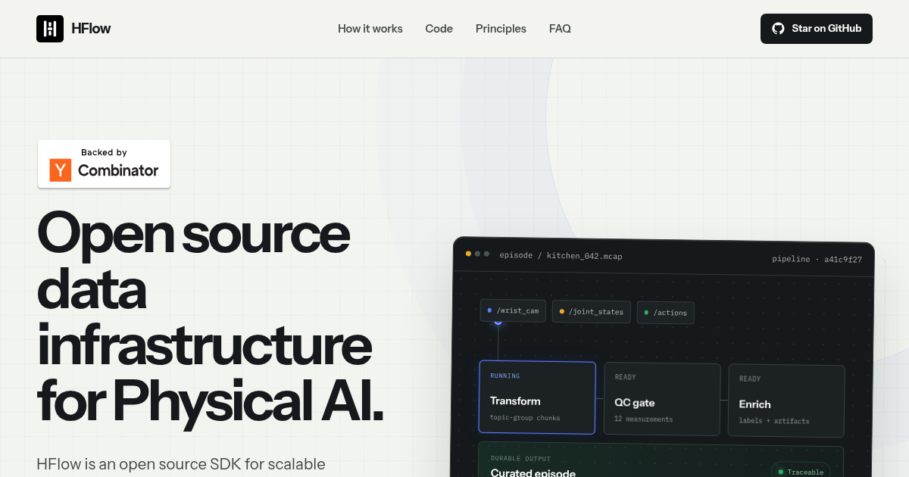Open the FAQ nav link
The image size is (909, 477).
pos(560,29)
